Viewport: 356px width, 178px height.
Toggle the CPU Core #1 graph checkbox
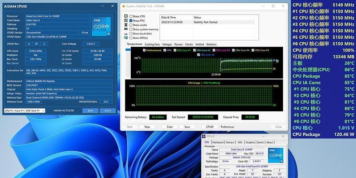coord(175,50)
